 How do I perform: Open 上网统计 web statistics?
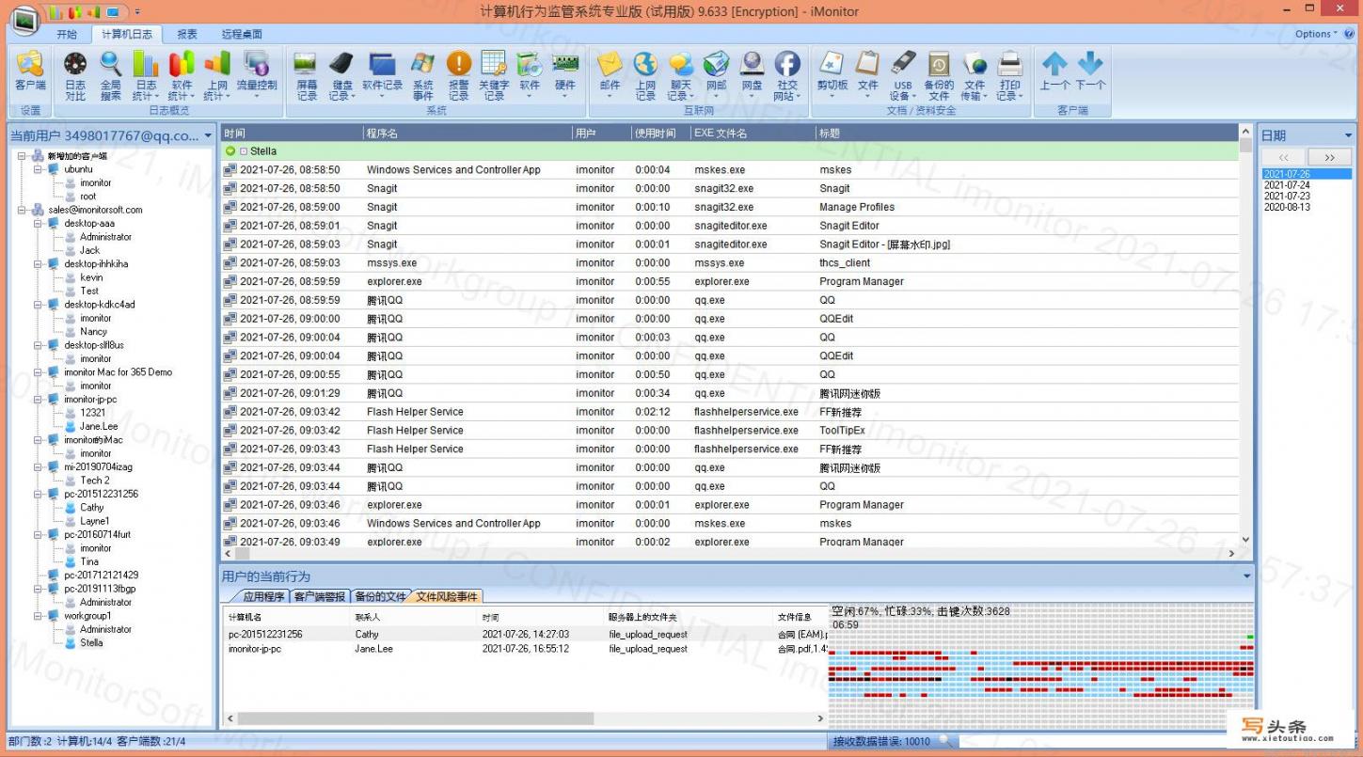pyautogui.click(x=217, y=74)
